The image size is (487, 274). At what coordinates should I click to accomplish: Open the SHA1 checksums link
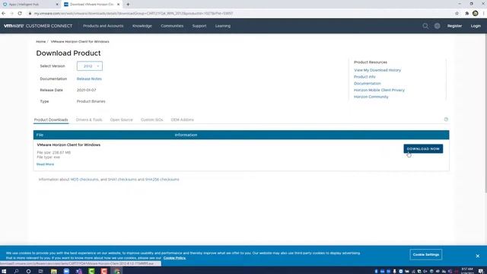coord(122,180)
